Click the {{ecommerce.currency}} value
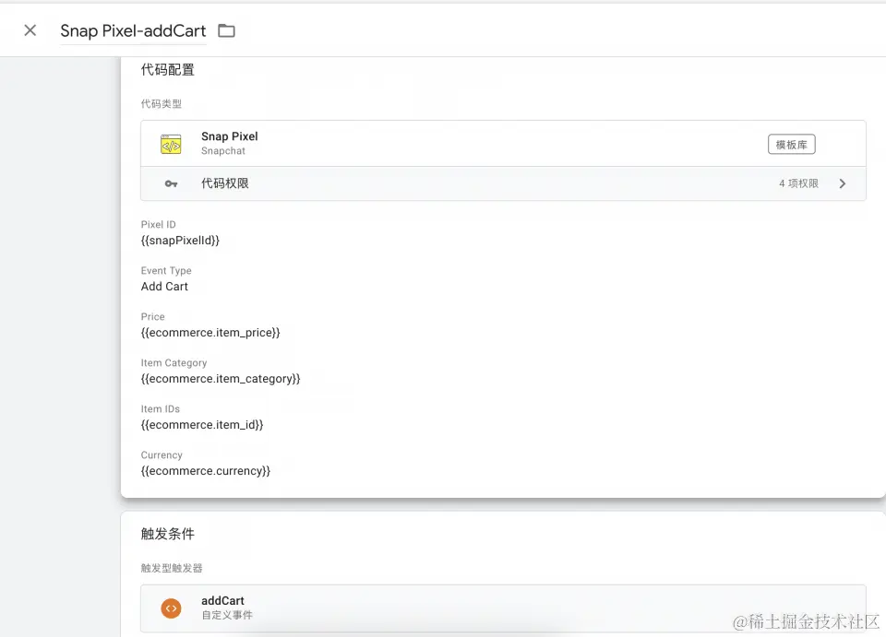The height and width of the screenshot is (637, 886). (x=206, y=471)
